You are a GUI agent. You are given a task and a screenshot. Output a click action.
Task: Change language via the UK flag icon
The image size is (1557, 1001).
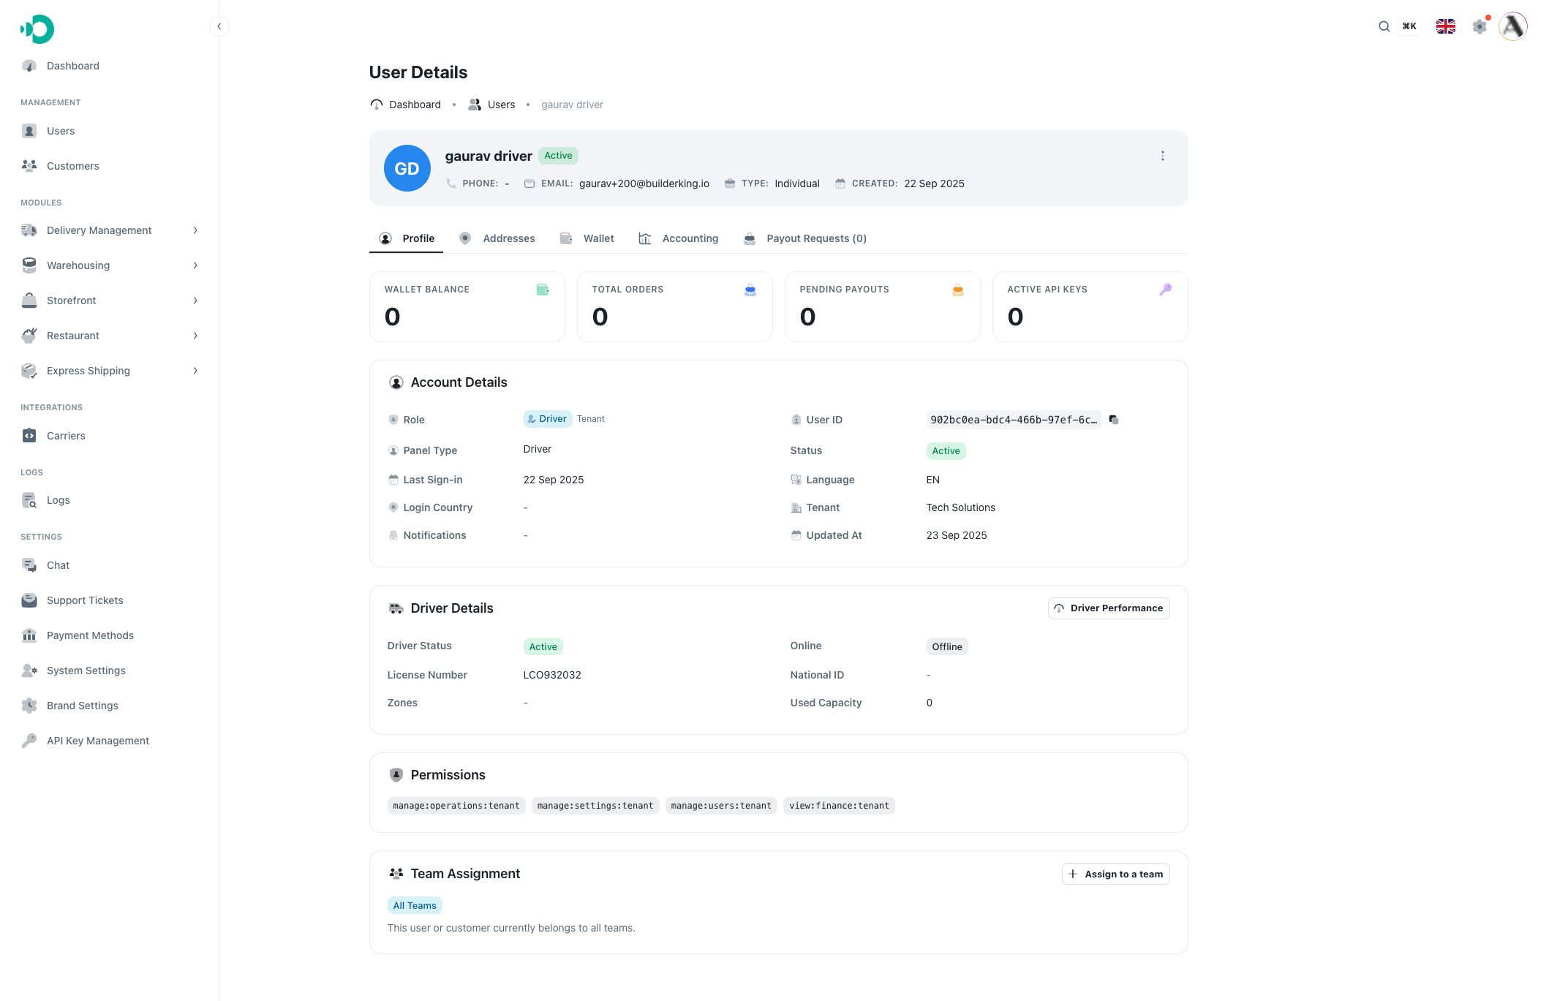1445,26
